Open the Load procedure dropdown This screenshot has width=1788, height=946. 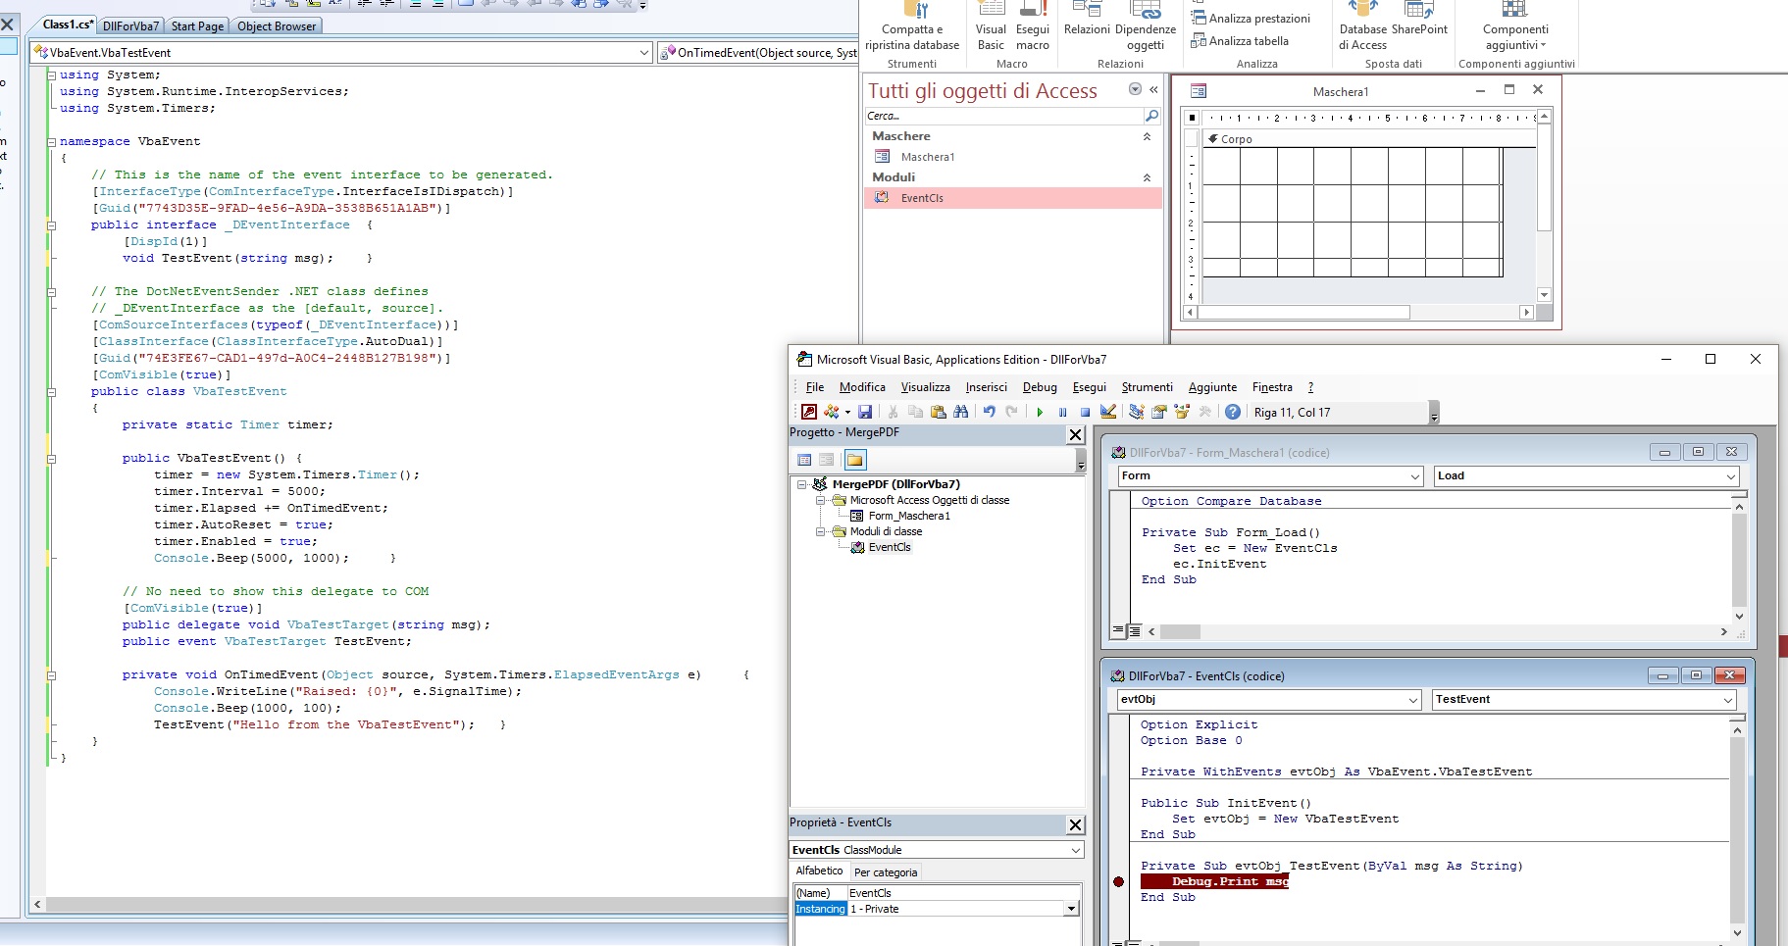[x=1730, y=476]
